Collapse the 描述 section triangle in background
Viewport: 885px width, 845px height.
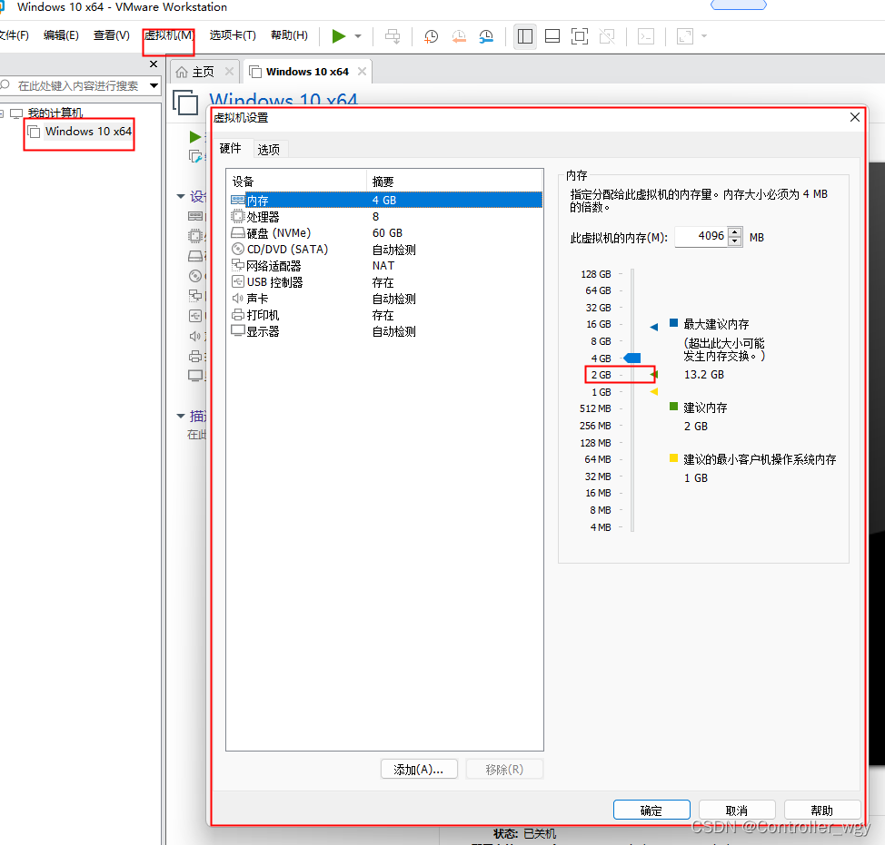pos(181,416)
